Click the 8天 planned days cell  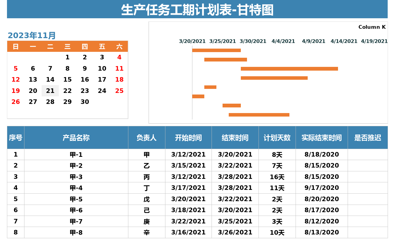pos(277,154)
